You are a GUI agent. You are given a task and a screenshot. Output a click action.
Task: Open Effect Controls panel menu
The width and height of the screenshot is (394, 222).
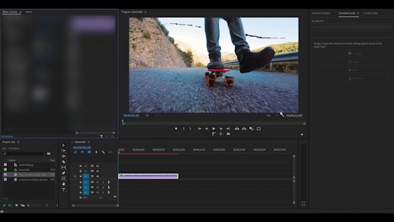[x=20, y=12]
